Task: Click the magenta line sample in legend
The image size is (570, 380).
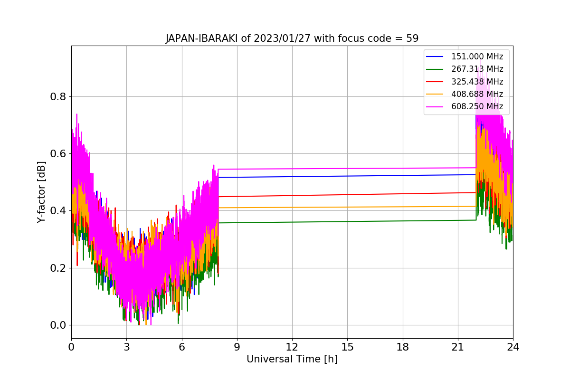Action: pyautogui.click(x=435, y=107)
